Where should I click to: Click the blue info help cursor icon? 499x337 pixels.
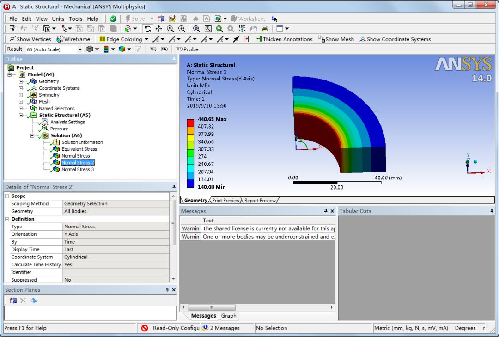tap(274, 19)
